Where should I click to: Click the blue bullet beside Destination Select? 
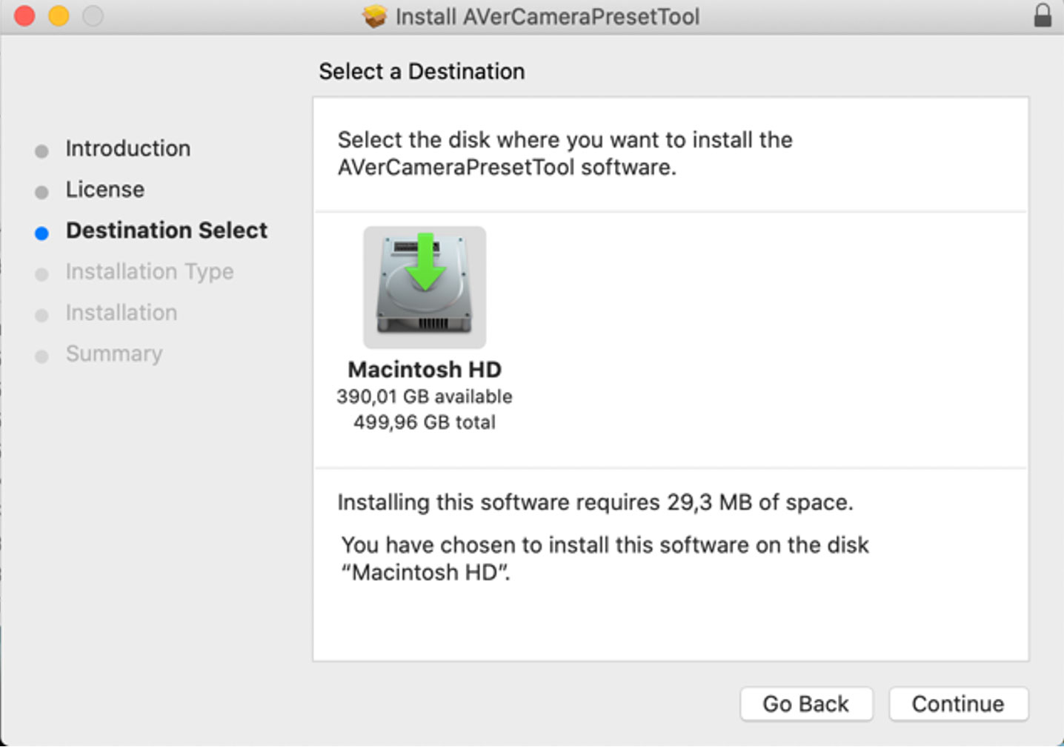(x=41, y=233)
